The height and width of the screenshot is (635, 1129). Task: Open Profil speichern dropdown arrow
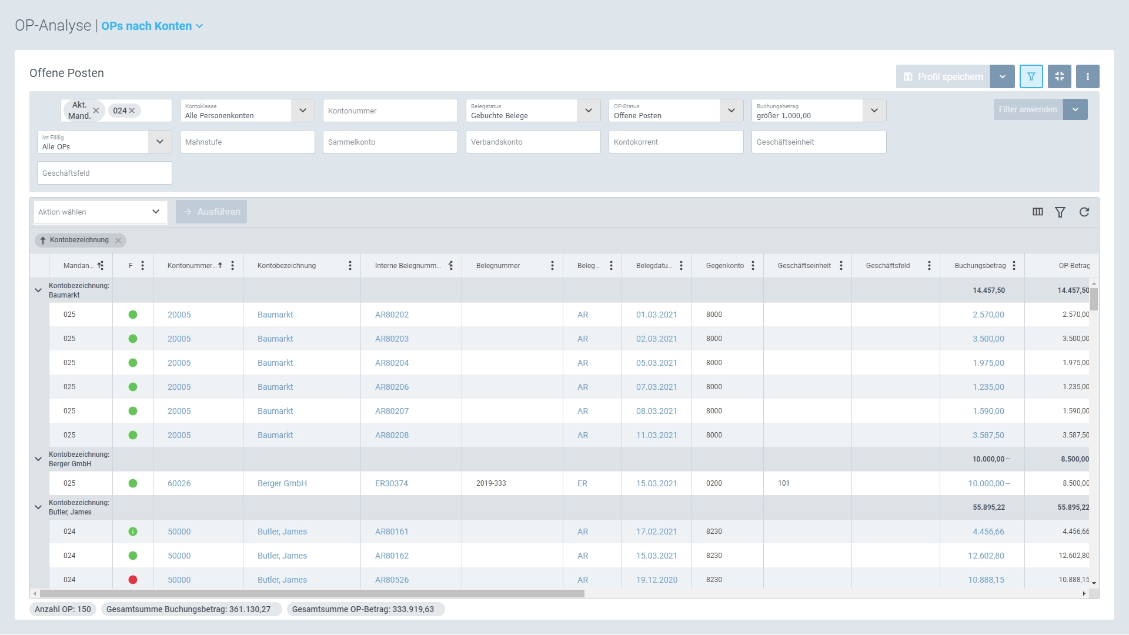(x=1002, y=76)
